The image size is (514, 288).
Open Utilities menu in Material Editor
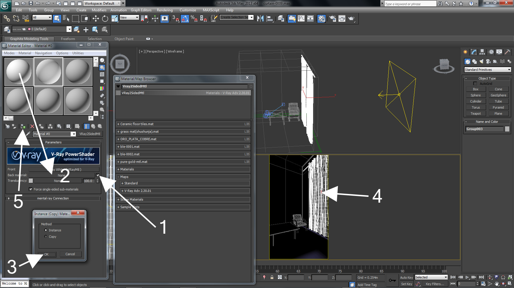click(78, 53)
